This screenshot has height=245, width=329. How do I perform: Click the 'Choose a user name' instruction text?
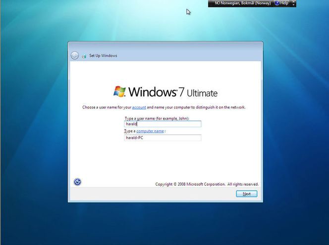164,107
